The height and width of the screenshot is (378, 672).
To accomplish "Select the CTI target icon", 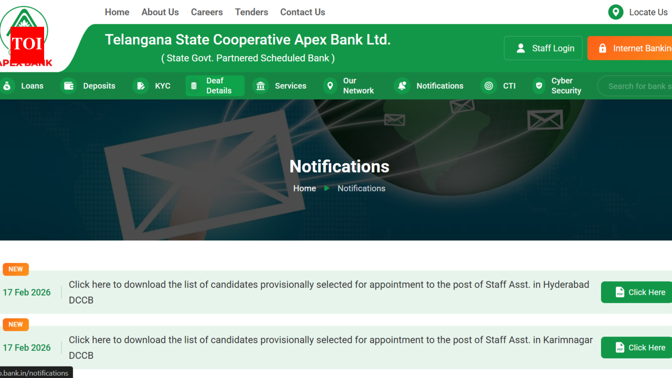I will [489, 86].
